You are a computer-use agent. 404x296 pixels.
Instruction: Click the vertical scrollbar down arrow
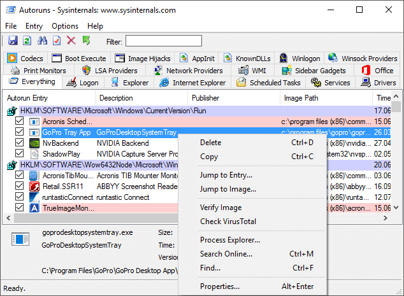(396, 208)
